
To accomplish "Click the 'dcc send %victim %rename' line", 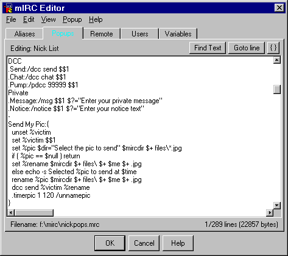I will [51, 187].
